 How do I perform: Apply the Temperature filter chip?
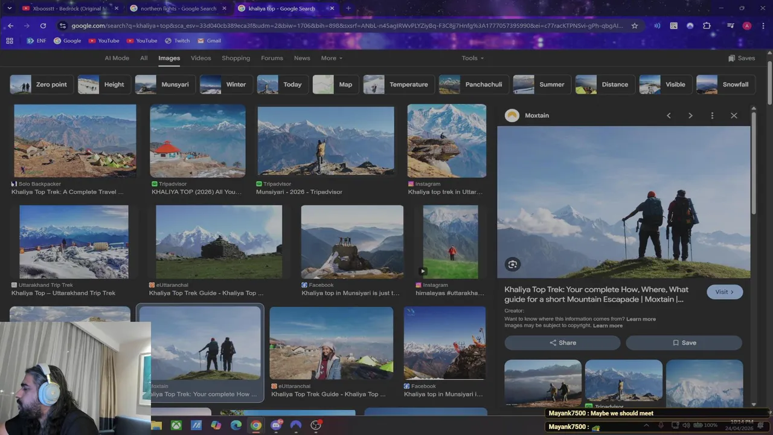399,85
